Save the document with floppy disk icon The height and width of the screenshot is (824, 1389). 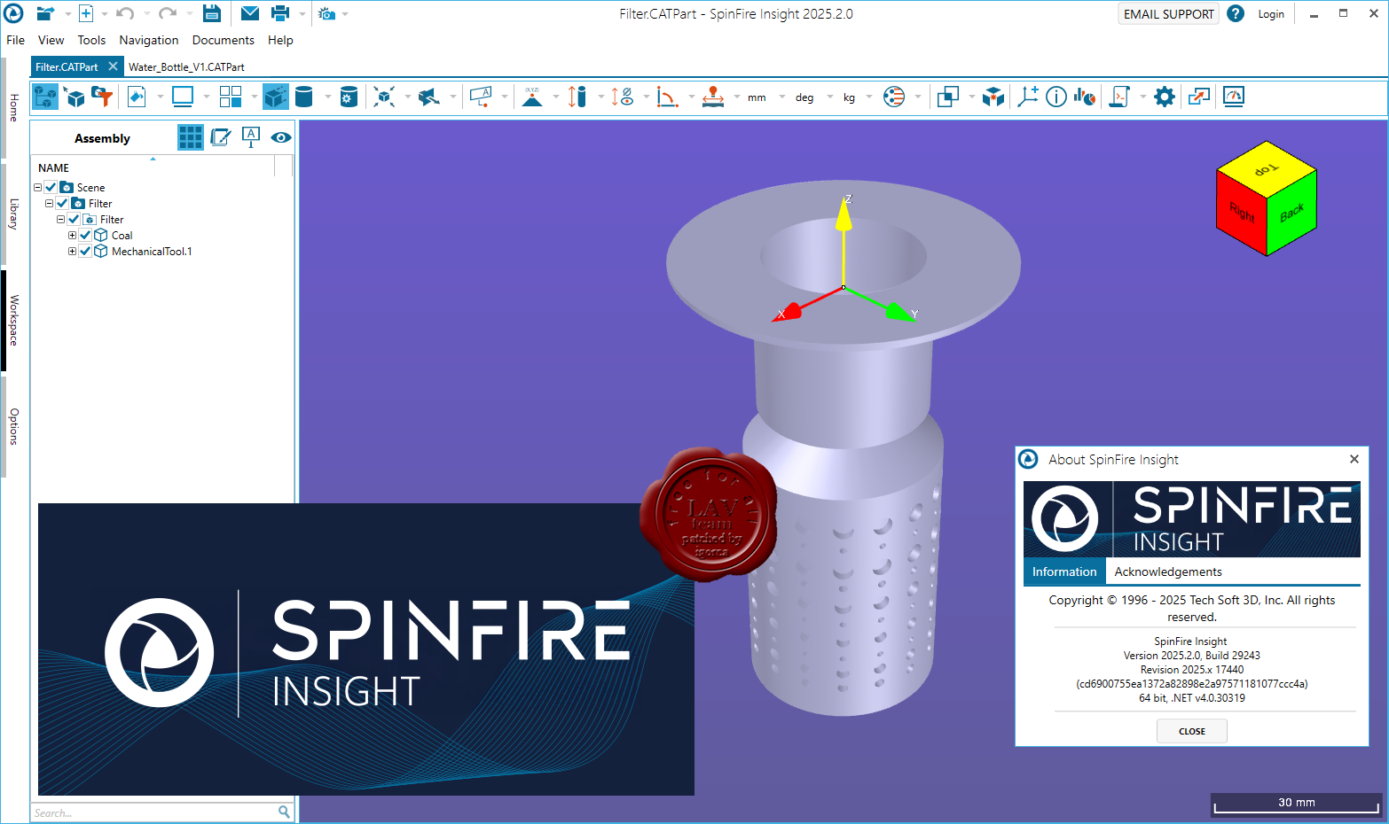click(211, 13)
